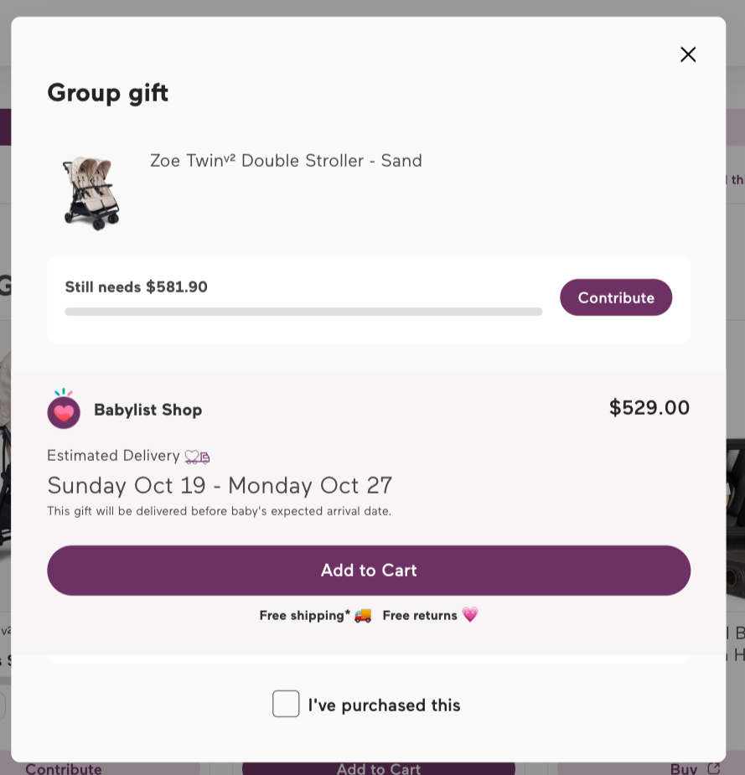
Task: Click the "I've purchased this" label text
Action: point(384,705)
